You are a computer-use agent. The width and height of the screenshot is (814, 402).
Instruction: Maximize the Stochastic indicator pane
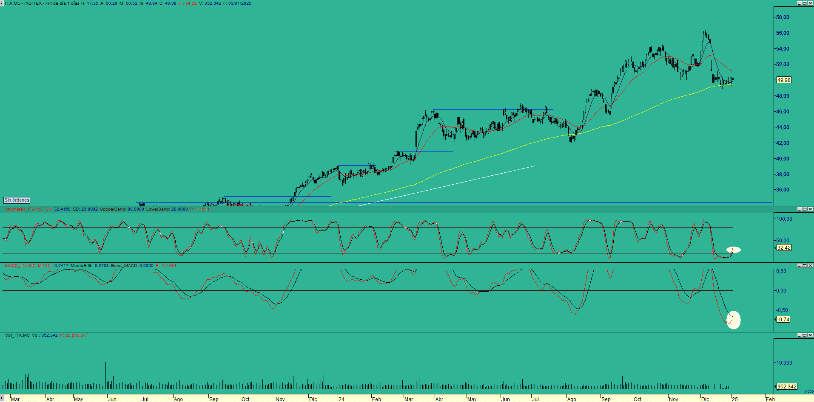pos(805,209)
